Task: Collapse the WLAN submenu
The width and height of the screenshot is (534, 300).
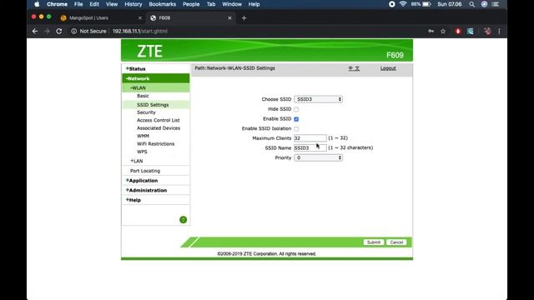Action: [x=138, y=88]
